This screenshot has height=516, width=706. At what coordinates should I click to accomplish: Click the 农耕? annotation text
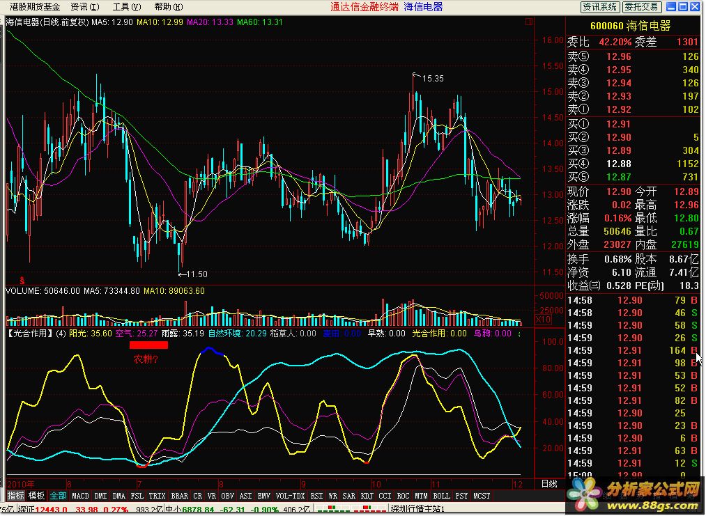pyautogui.click(x=146, y=359)
